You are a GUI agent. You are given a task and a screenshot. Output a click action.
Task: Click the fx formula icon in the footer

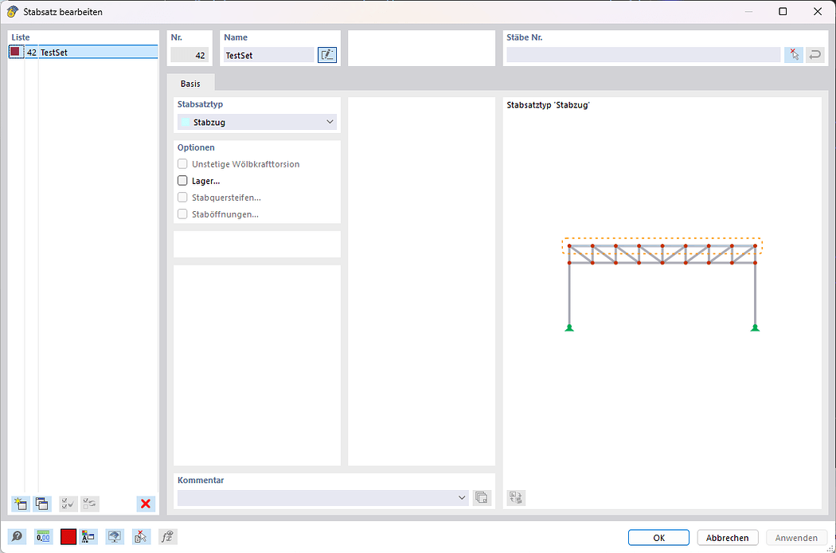coord(167,536)
